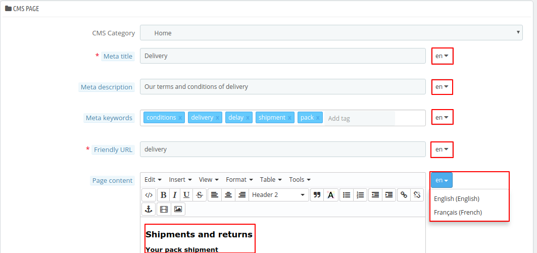The height and width of the screenshot is (253, 537).
Task: Select Français (French) language option
Action: 458,213
